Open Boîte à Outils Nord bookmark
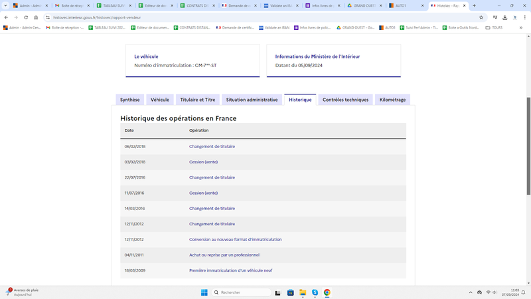 point(461,28)
